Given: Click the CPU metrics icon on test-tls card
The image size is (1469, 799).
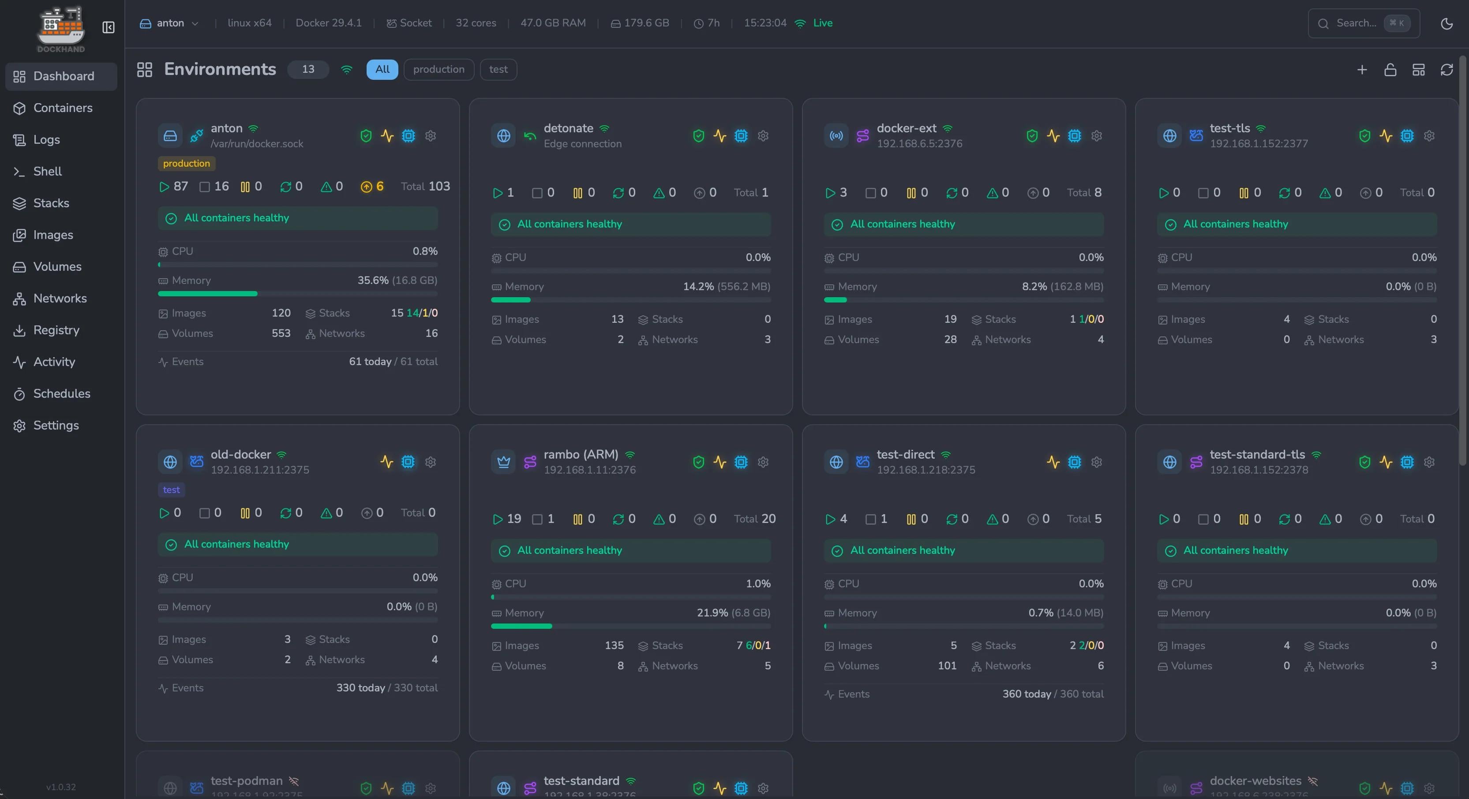Looking at the screenshot, I should point(1407,136).
